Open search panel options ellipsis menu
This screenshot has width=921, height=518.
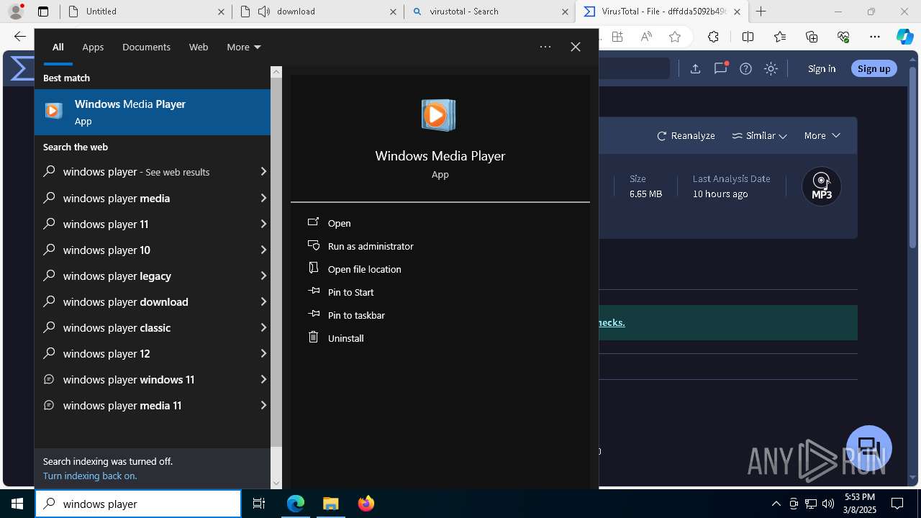(545, 47)
